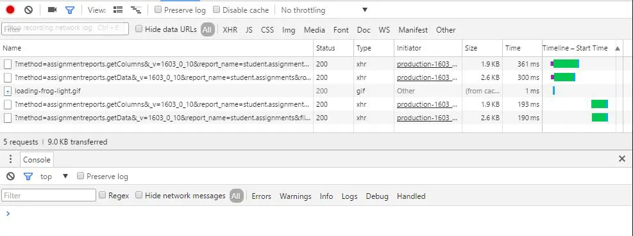The image size is (633, 236).
Task: Tick the Hide data URLs checkbox
Action: coord(139,29)
